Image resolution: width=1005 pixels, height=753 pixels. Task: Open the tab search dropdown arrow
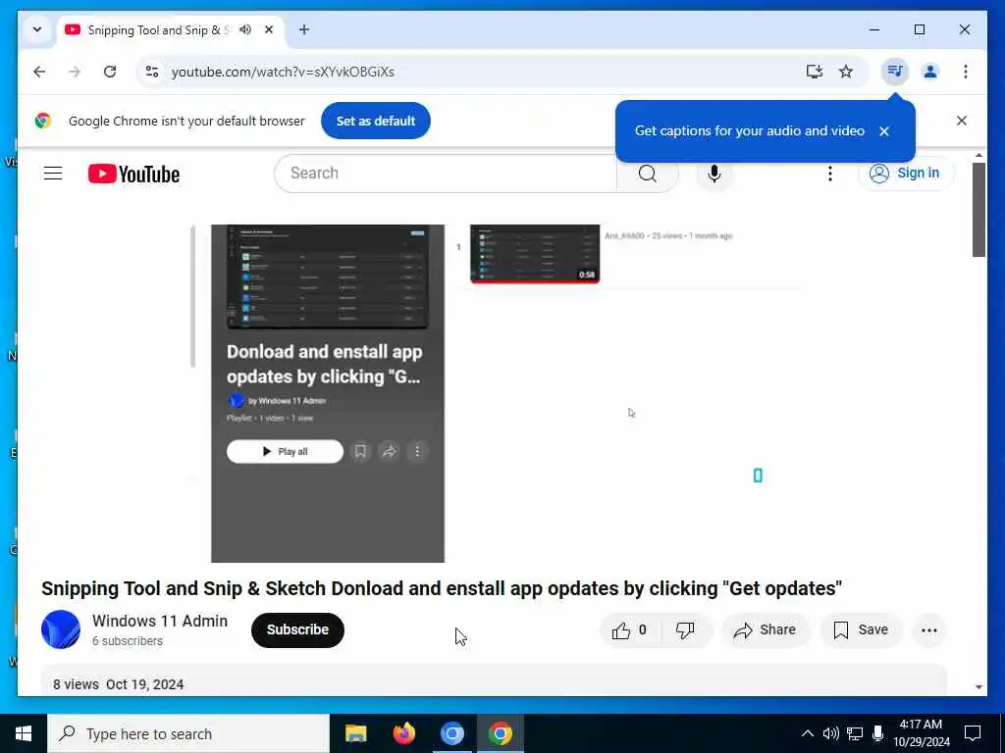point(37,29)
